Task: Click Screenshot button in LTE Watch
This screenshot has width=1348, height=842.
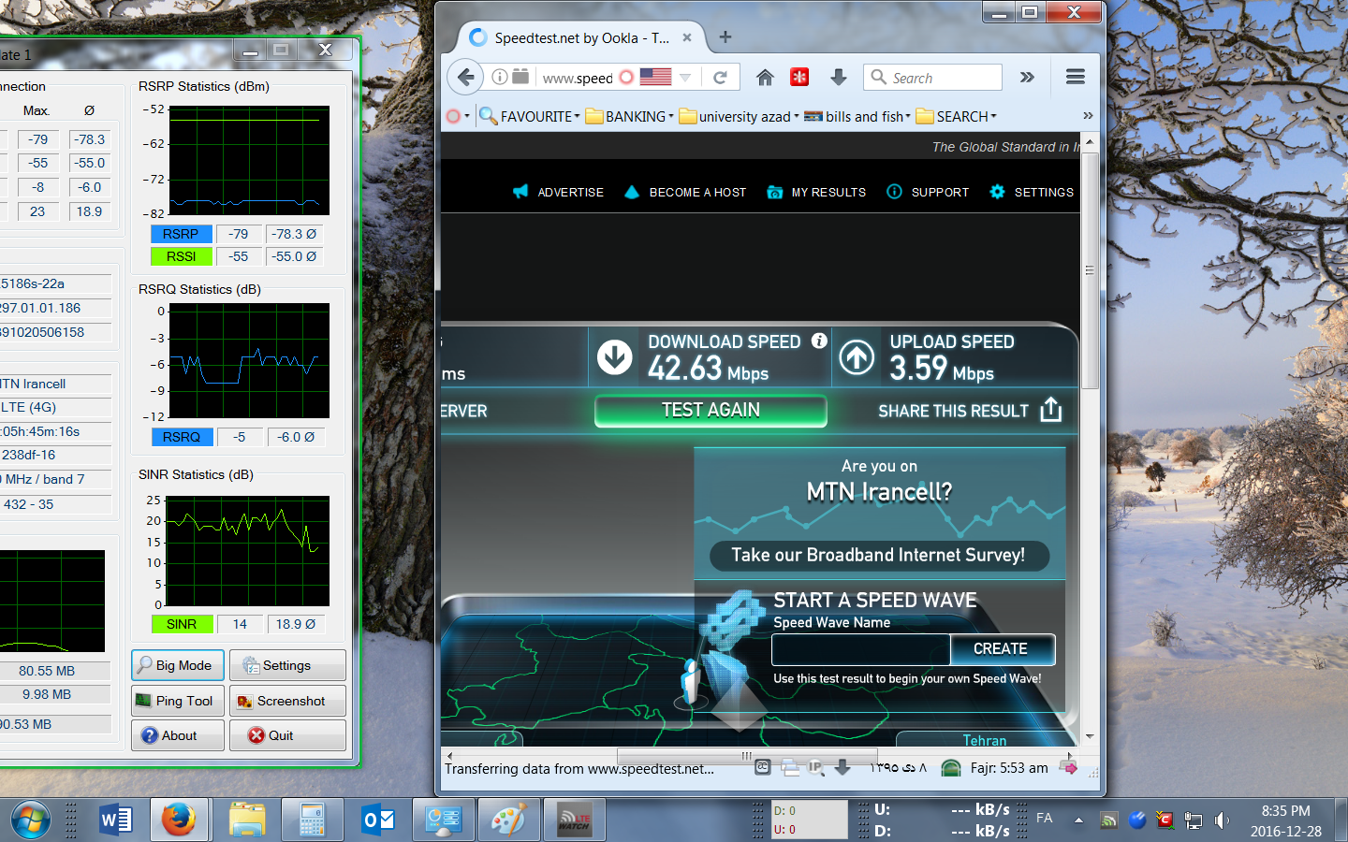Action: 287,701
